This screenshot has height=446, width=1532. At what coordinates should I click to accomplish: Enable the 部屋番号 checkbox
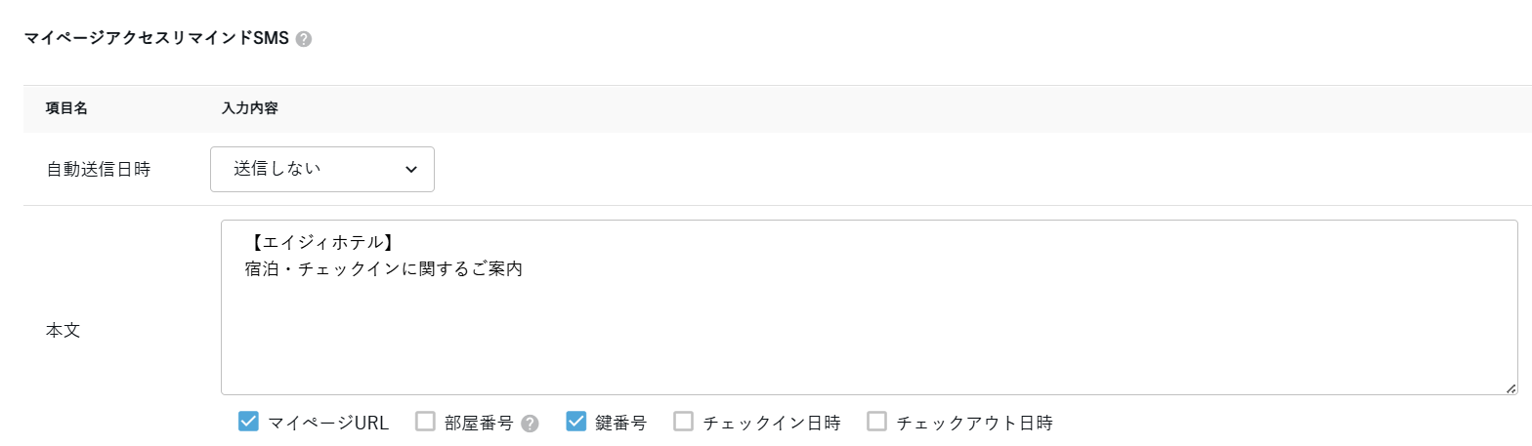point(425,422)
